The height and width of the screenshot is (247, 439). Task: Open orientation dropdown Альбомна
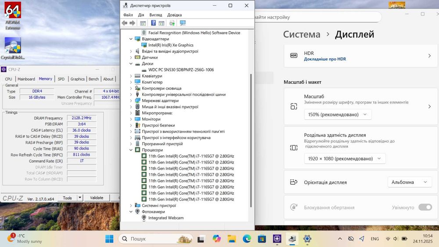(x=410, y=182)
